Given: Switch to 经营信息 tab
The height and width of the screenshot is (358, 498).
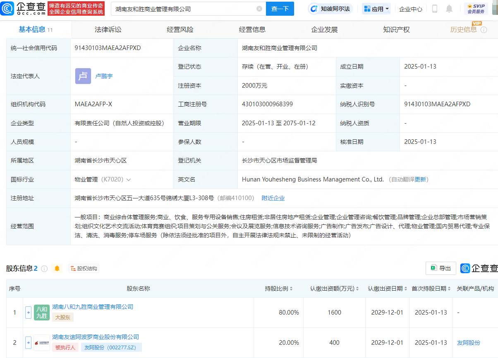Looking at the screenshot, I should click(x=252, y=29).
